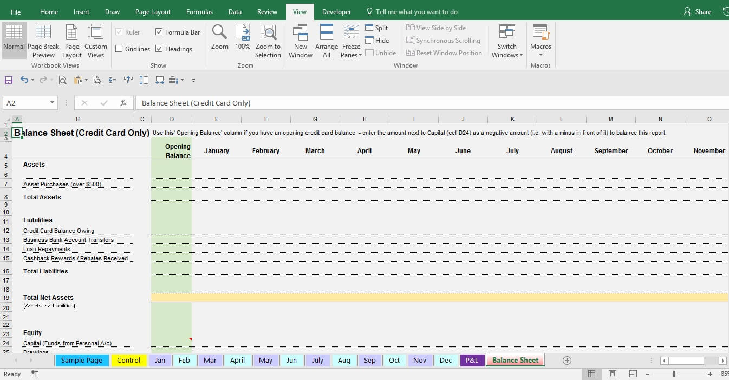Screen dimensions: 729x380
Task: Click the zoom slider handle
Action: click(674, 374)
